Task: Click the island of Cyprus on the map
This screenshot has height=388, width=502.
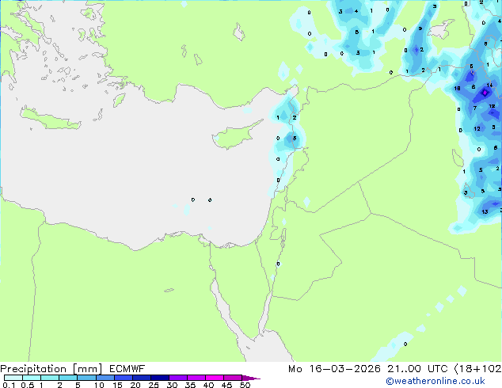Action: 236,135
